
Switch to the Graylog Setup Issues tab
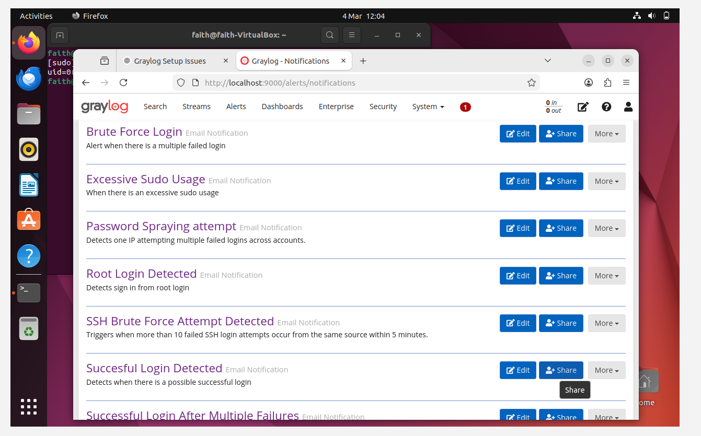(170, 61)
